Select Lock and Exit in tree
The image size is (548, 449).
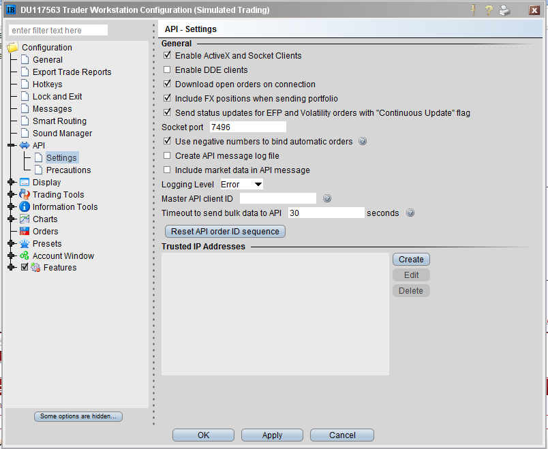tap(57, 97)
